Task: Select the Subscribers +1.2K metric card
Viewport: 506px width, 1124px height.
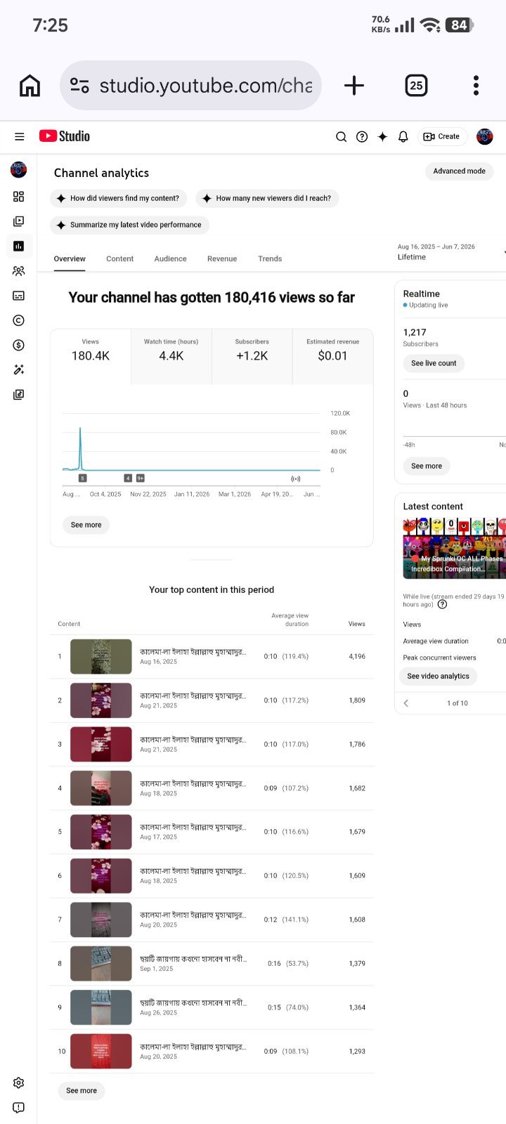Action: (x=252, y=356)
